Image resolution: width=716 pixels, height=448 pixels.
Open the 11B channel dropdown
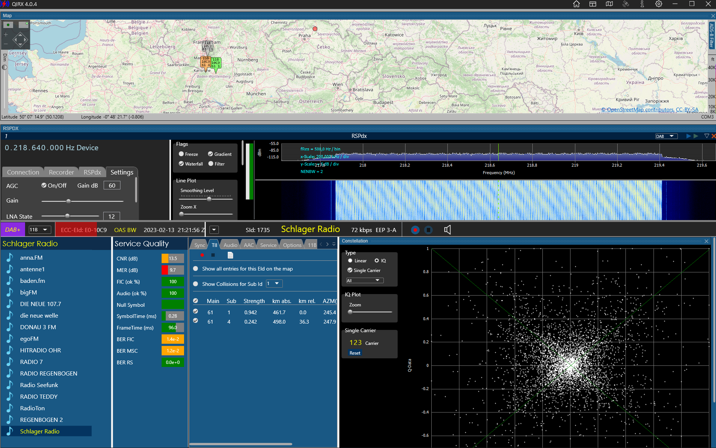(x=40, y=230)
